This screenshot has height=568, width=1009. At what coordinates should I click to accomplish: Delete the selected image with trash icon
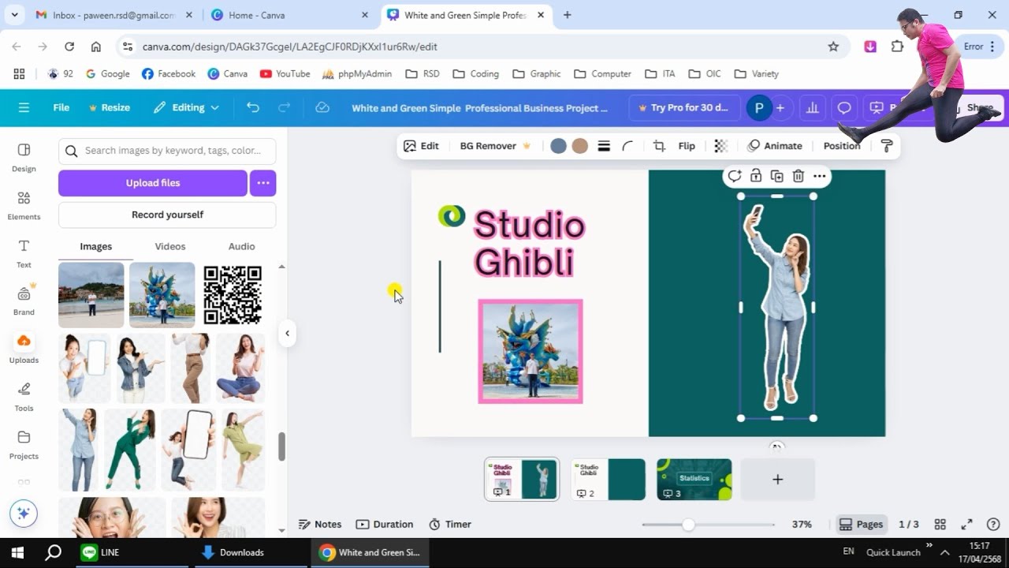[798, 176]
